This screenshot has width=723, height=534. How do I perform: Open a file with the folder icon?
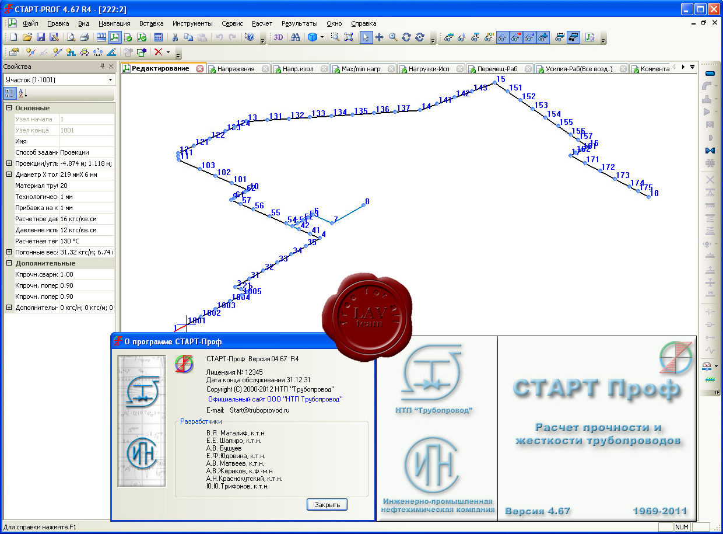(x=27, y=37)
